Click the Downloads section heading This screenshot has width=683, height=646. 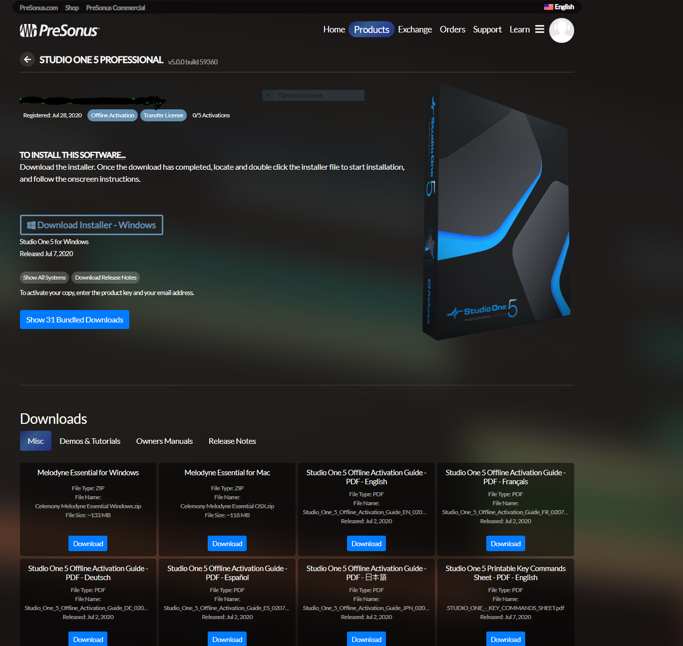pyautogui.click(x=53, y=419)
